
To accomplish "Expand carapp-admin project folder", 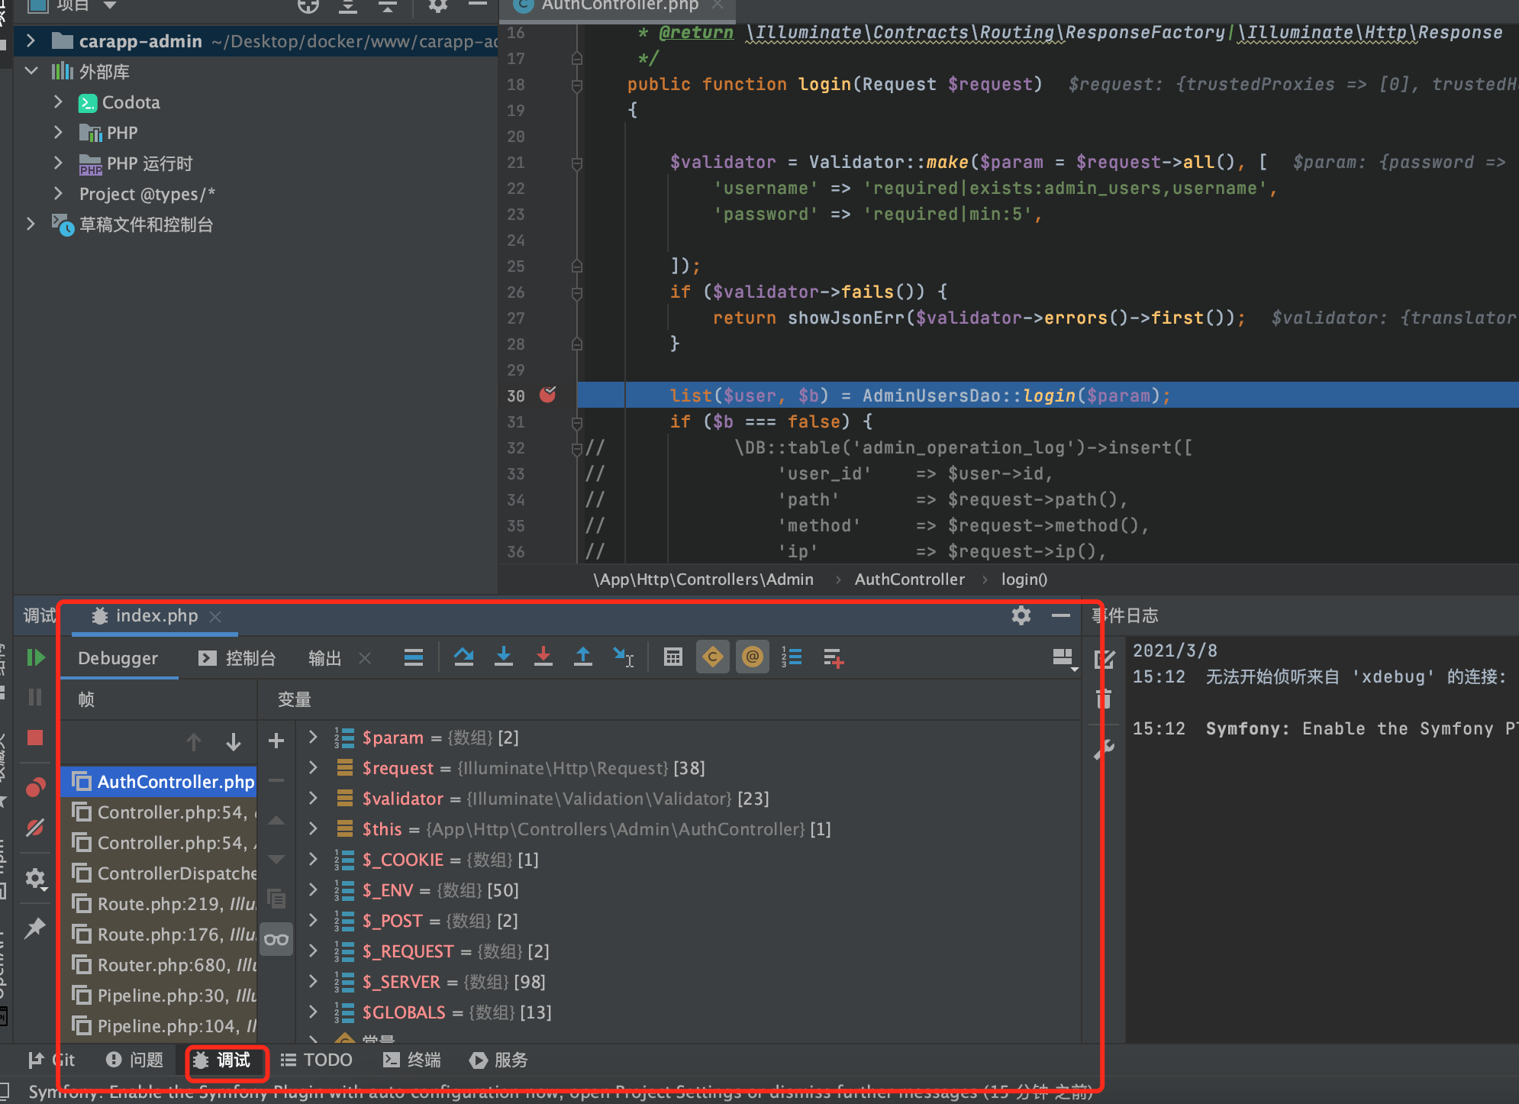I will (31, 41).
